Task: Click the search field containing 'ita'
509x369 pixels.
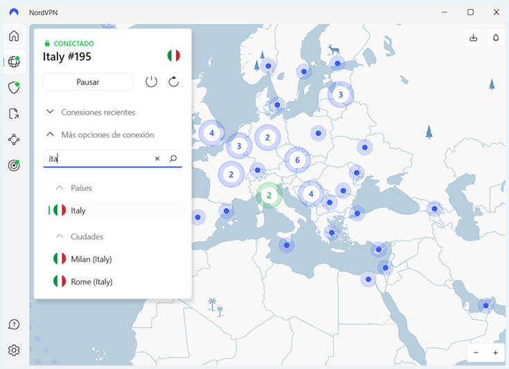Action: coord(113,158)
